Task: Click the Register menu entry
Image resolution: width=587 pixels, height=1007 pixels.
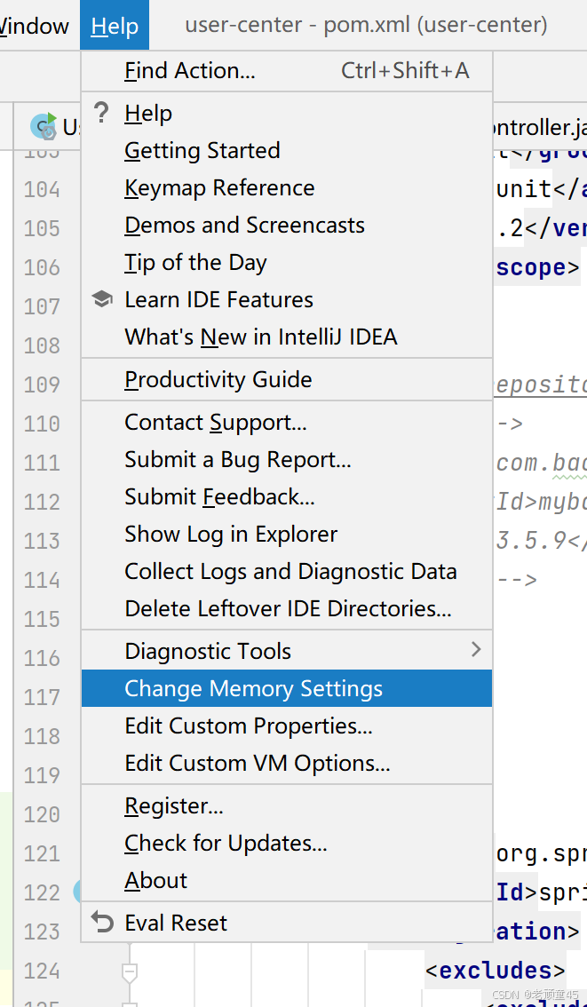Action: pos(174,806)
